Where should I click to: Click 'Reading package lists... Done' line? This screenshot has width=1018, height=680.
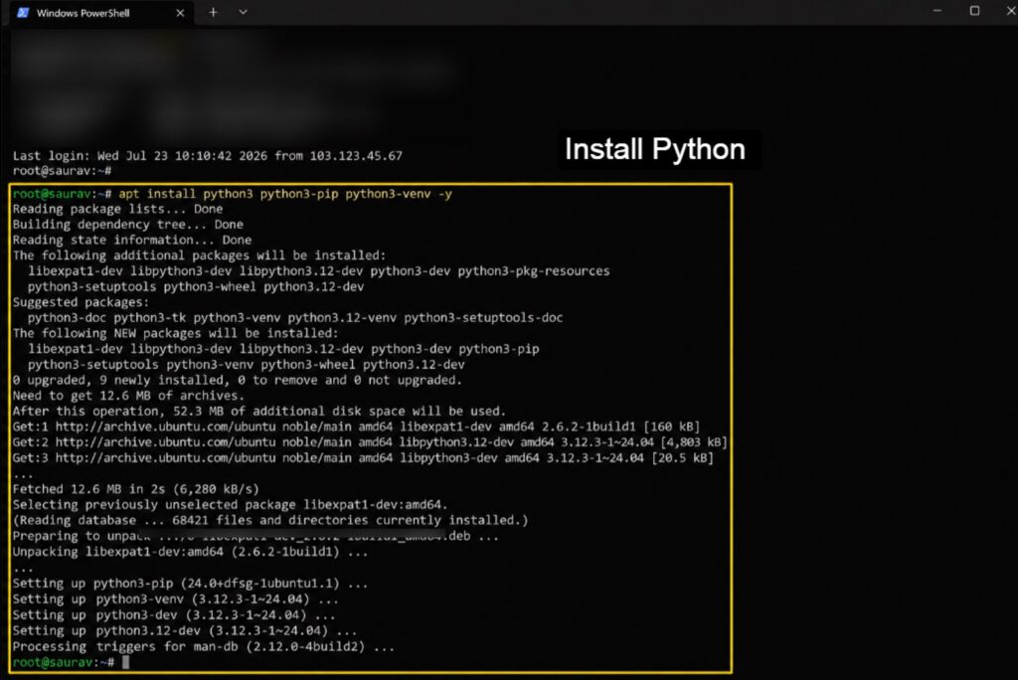[x=117, y=209]
